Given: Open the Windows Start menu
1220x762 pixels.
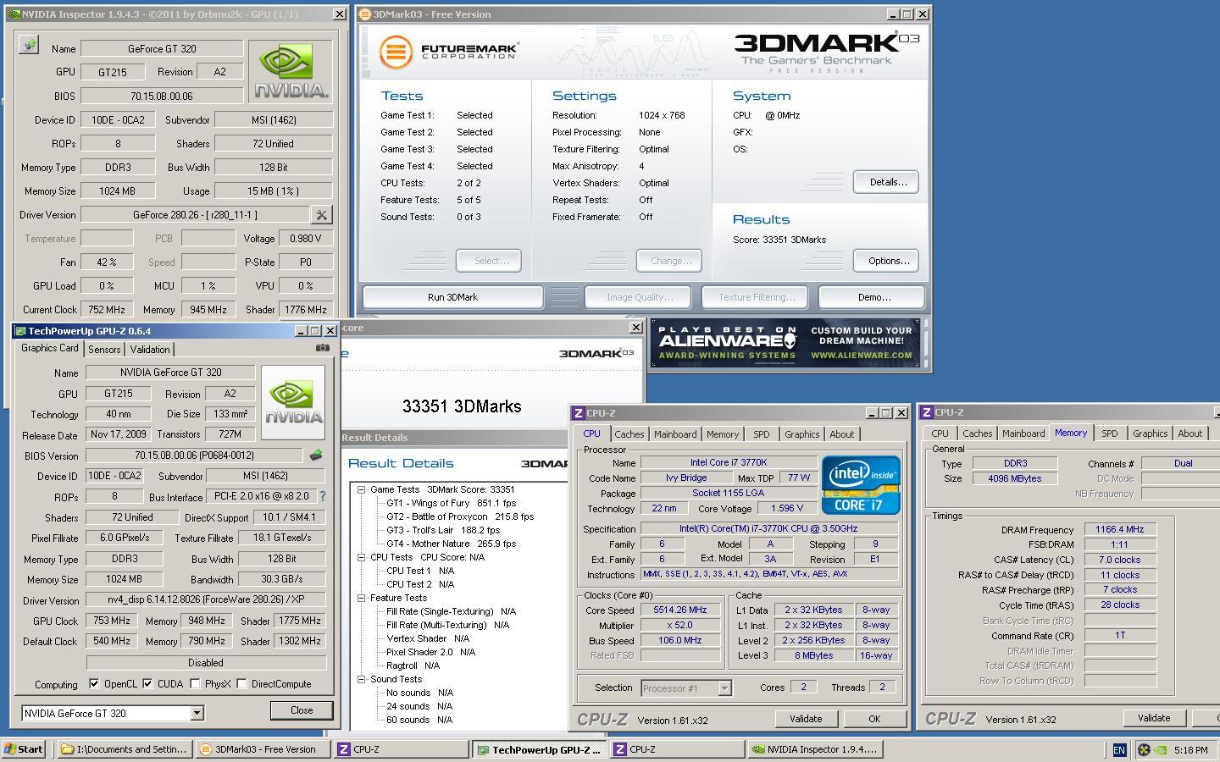Looking at the screenshot, I should [x=24, y=749].
